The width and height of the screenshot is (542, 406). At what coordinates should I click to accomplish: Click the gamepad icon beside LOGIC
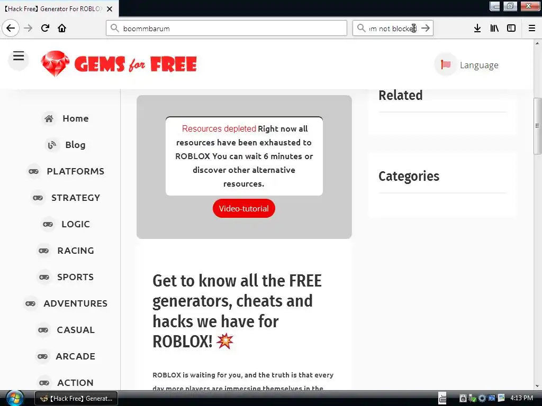pyautogui.click(x=48, y=224)
